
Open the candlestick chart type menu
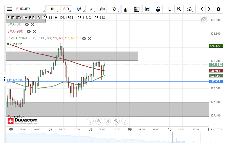pos(79,9)
